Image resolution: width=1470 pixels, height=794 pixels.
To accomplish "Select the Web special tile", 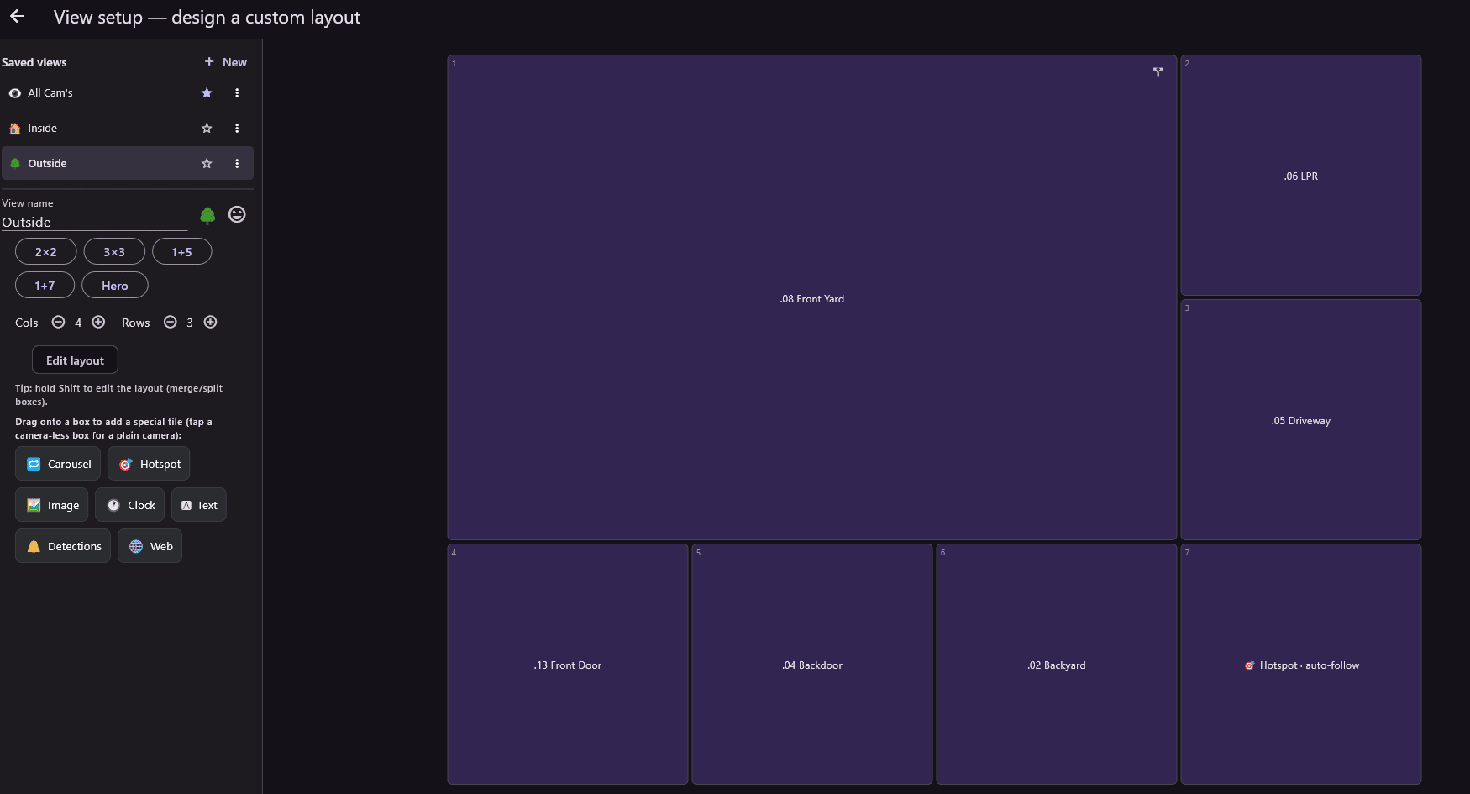I will (150, 546).
